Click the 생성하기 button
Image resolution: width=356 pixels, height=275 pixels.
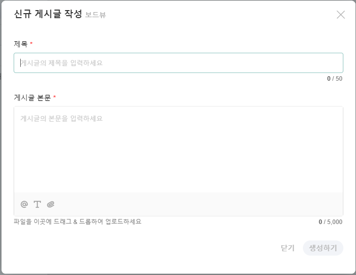point(323,248)
